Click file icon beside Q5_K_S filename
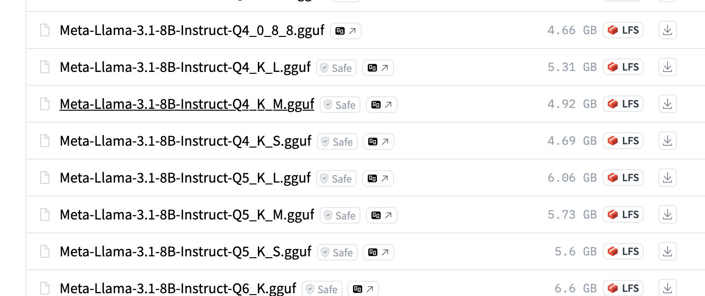The image size is (705, 296). (x=44, y=252)
